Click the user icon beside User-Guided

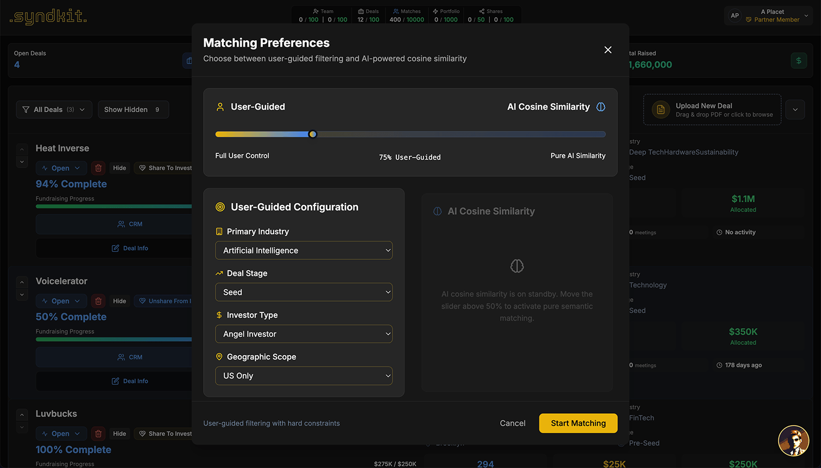[x=220, y=107]
